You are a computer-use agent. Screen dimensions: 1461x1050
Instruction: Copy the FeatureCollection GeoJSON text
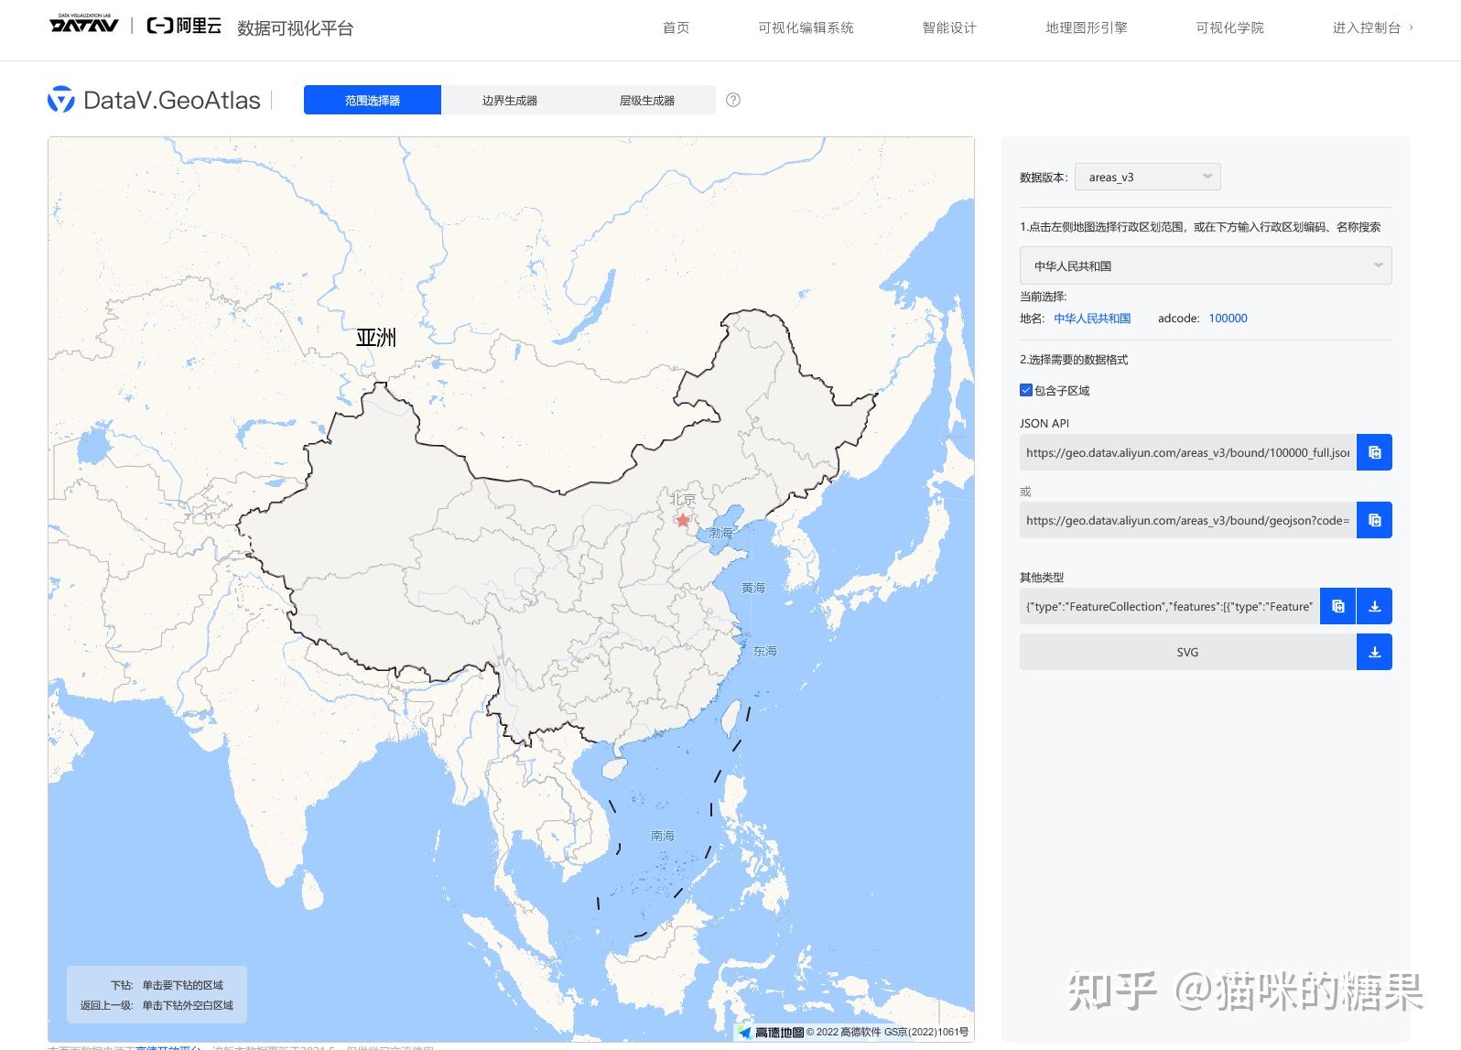[x=1337, y=606]
